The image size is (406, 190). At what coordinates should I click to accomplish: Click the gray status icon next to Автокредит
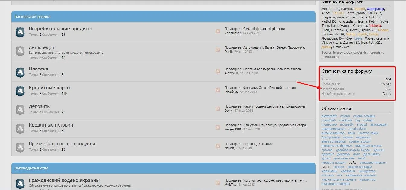pos(20,51)
